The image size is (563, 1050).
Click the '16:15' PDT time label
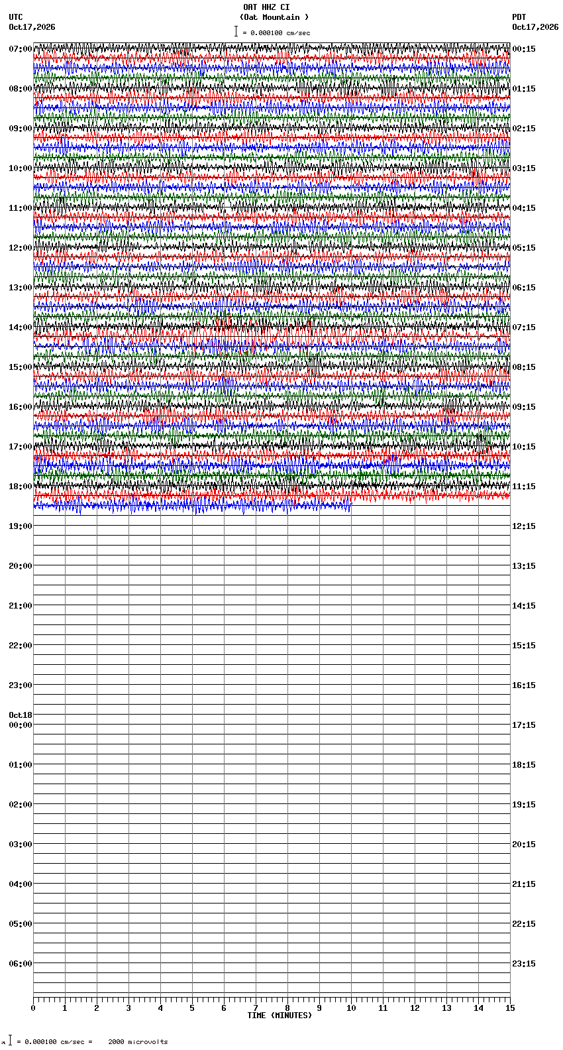pos(524,685)
